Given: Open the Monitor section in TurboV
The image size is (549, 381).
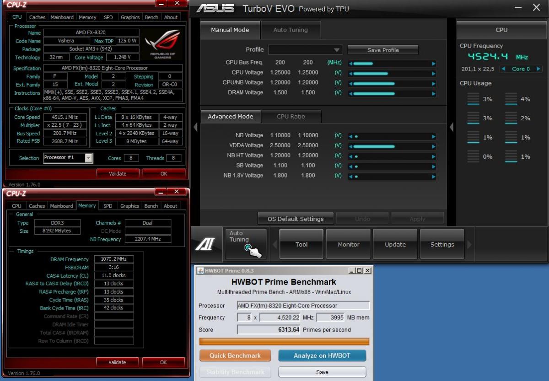Looking at the screenshot, I should click(x=349, y=245).
